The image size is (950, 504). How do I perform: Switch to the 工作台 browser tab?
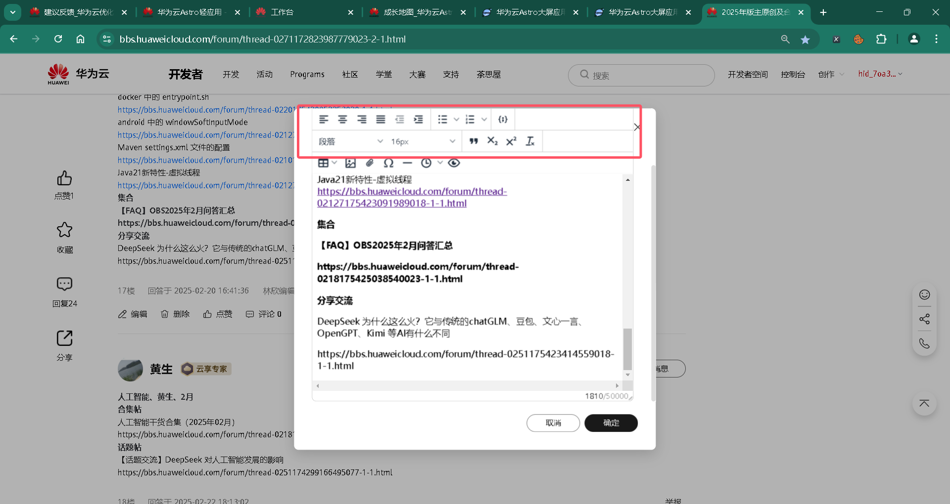305,12
